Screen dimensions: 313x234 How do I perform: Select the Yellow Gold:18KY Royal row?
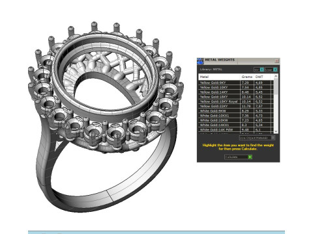pyautogui.click(x=236, y=101)
